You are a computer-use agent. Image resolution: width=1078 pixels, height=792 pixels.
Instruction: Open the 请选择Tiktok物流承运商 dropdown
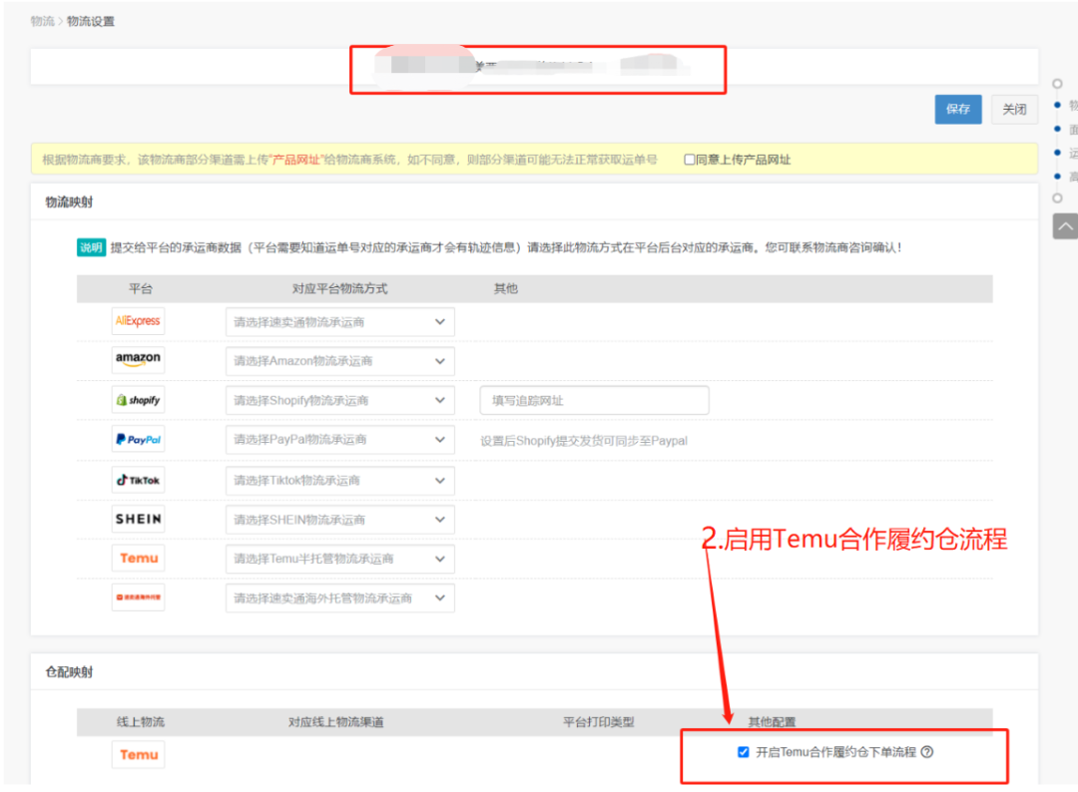pyautogui.click(x=339, y=480)
